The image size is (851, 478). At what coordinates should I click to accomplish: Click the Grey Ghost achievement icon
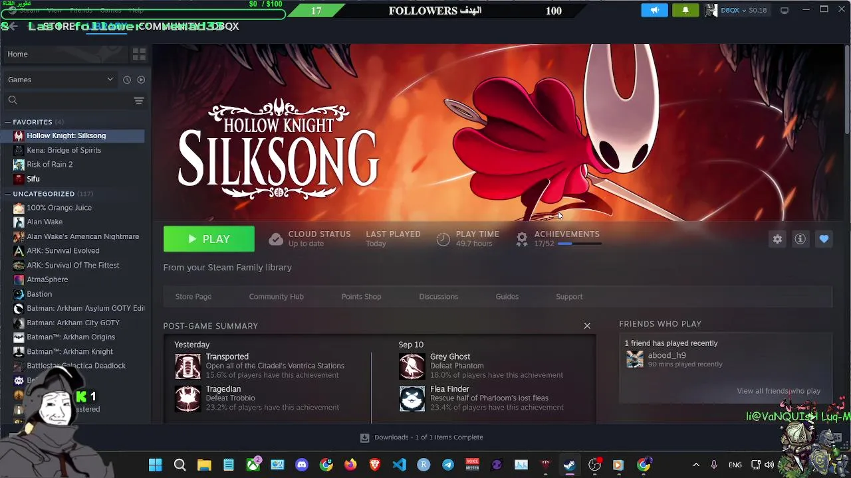(412, 366)
